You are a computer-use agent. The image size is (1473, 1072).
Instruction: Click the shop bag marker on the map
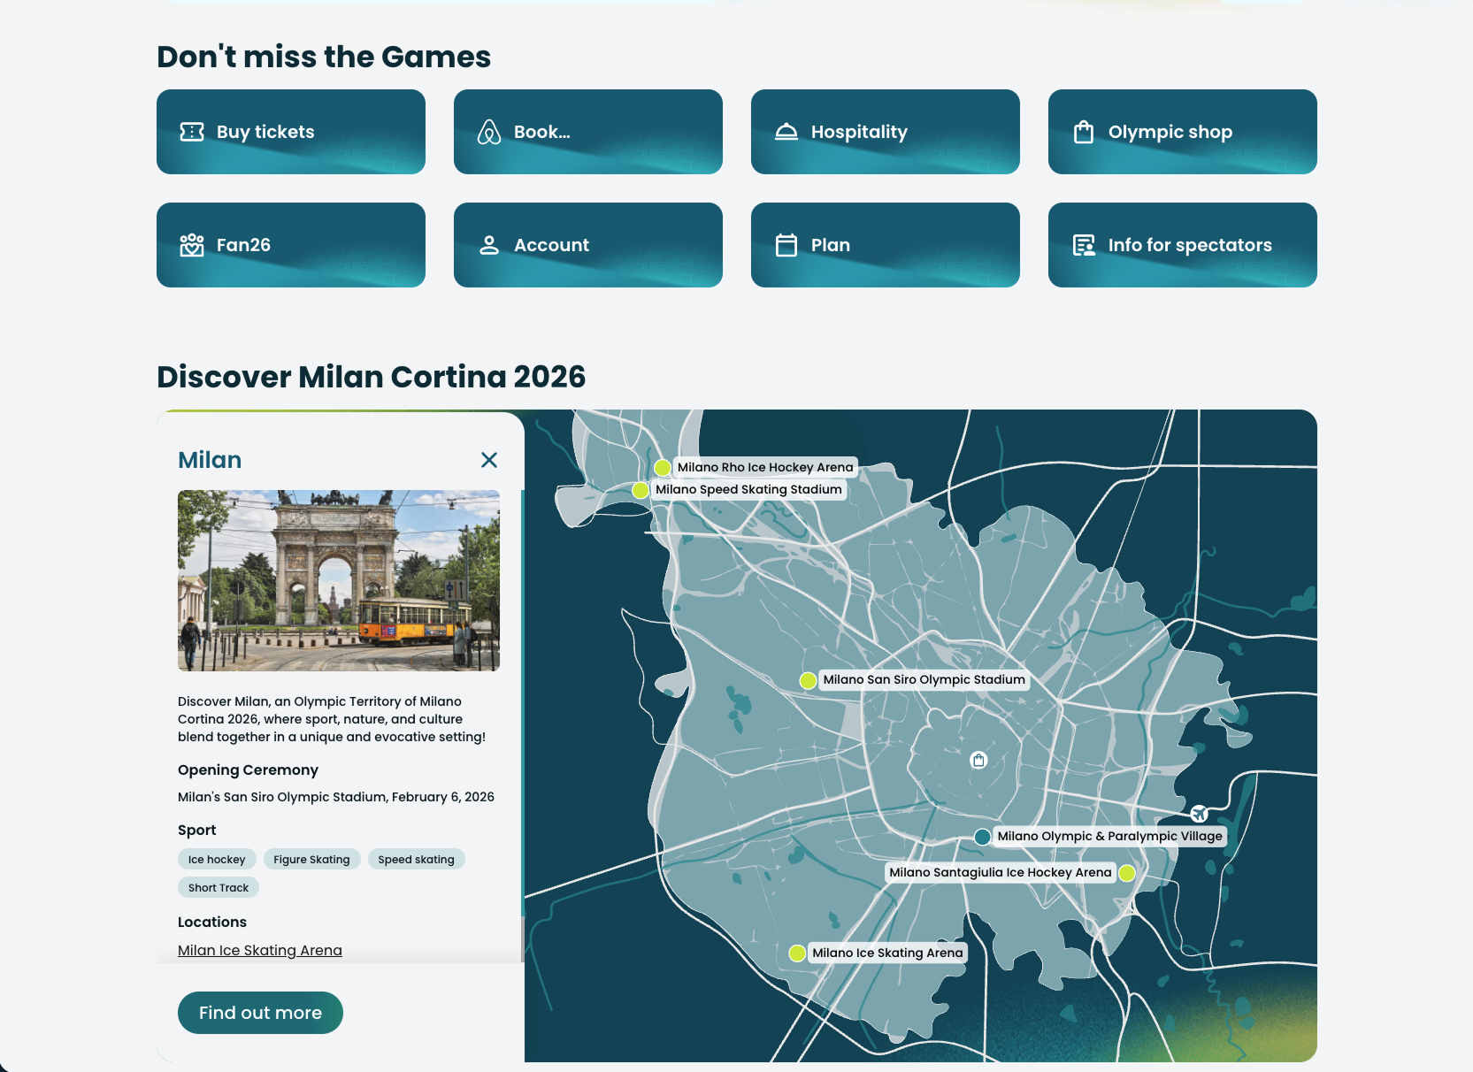tap(978, 760)
